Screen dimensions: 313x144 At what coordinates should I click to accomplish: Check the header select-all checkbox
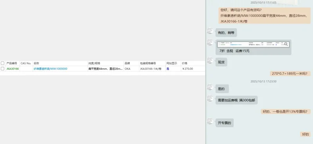[2, 63]
